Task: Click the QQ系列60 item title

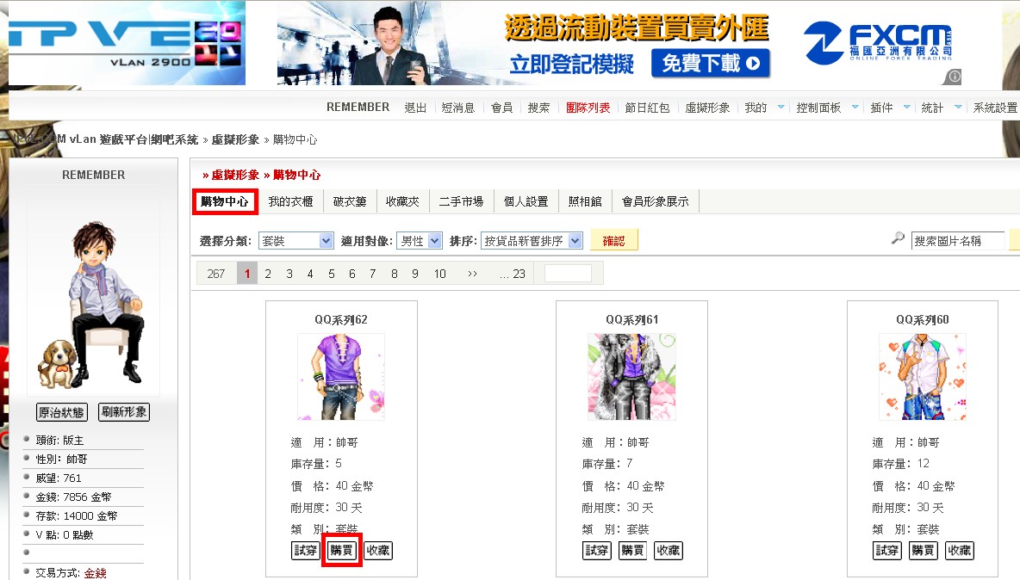Action: click(x=923, y=319)
